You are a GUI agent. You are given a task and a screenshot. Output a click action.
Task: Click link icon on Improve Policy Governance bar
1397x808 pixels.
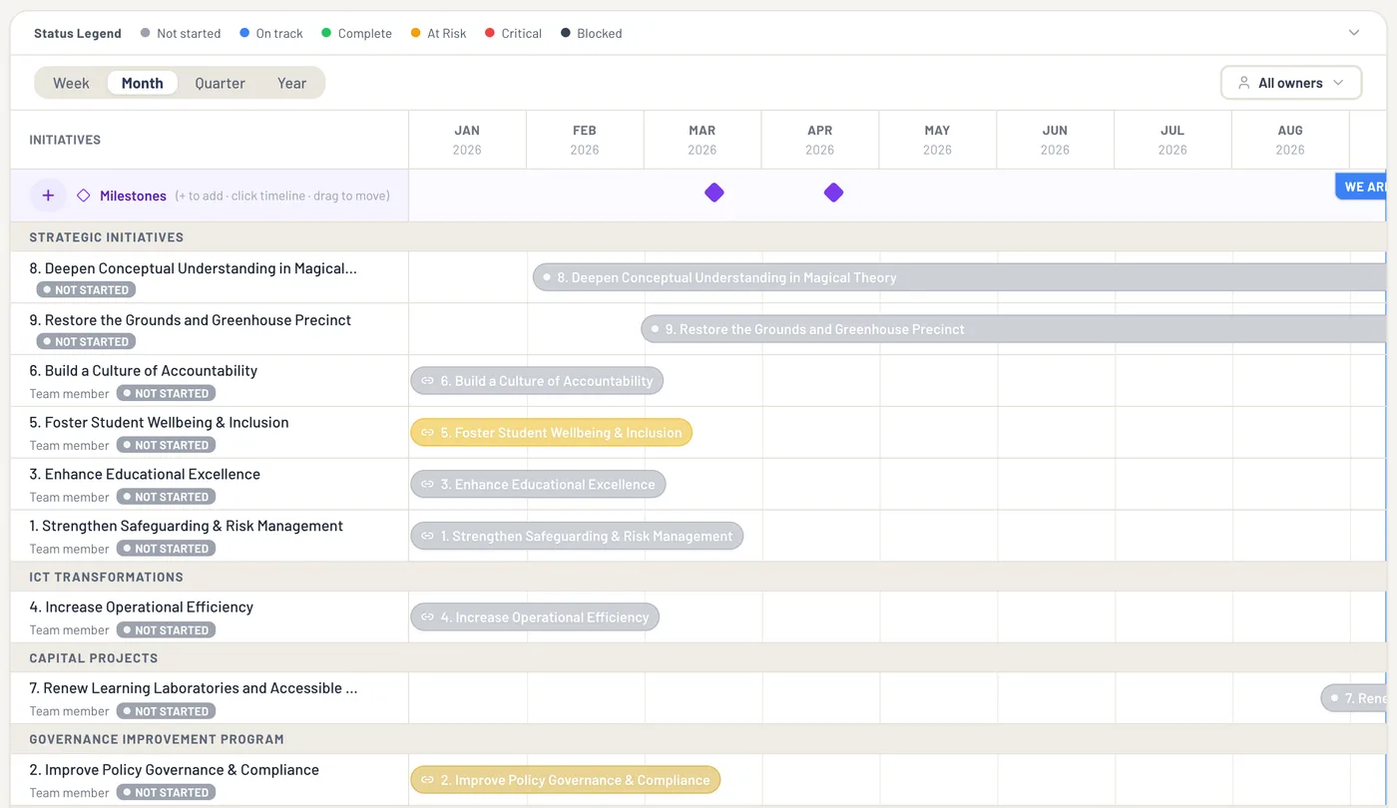(427, 780)
